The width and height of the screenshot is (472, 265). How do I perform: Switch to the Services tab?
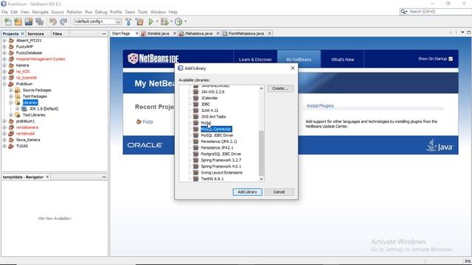coord(35,34)
